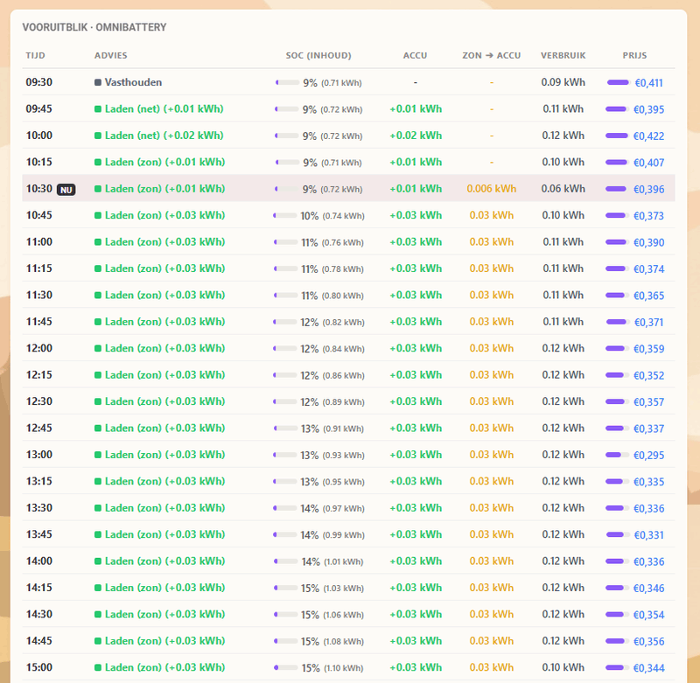Click the 0.06 kWh consumption at 10:30
The height and width of the screenshot is (683, 700).
(563, 189)
